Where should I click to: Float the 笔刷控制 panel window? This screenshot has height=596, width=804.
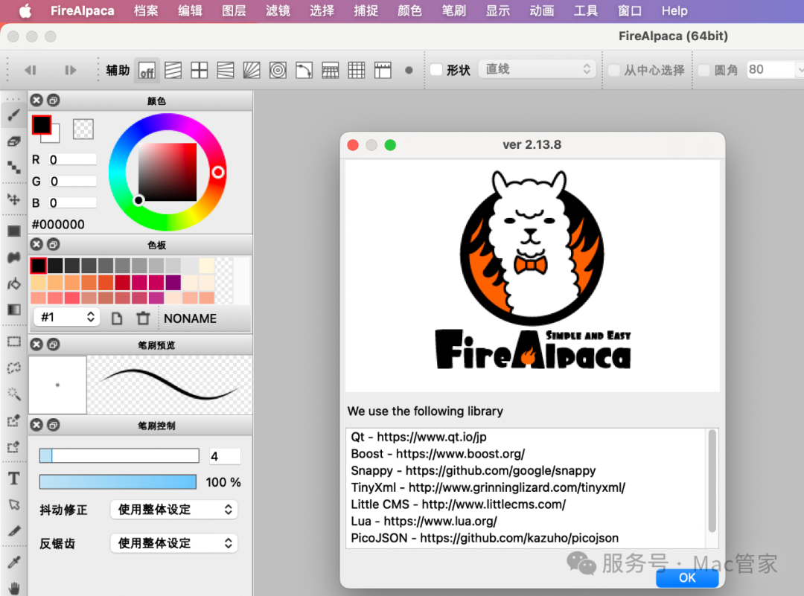[x=54, y=425]
